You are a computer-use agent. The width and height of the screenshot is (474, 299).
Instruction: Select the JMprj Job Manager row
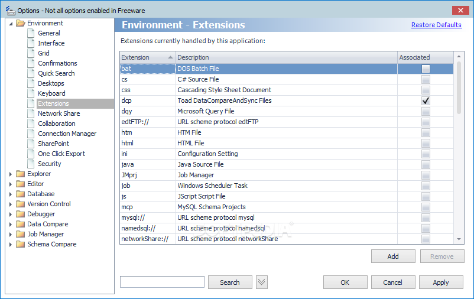tap(286, 175)
